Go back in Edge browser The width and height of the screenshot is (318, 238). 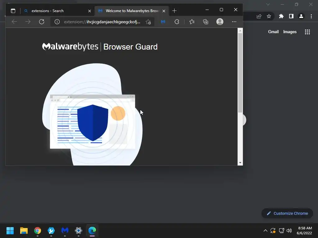tap(14, 22)
